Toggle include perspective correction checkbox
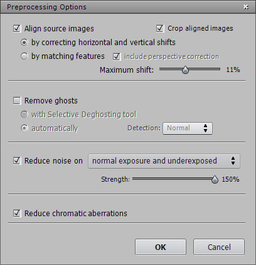256x265 pixels. coord(117,56)
